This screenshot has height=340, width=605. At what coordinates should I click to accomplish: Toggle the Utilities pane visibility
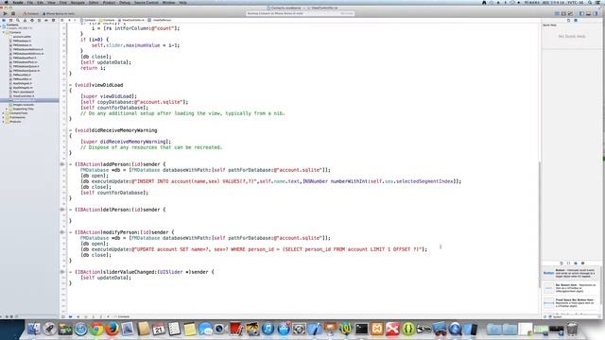coord(595,13)
